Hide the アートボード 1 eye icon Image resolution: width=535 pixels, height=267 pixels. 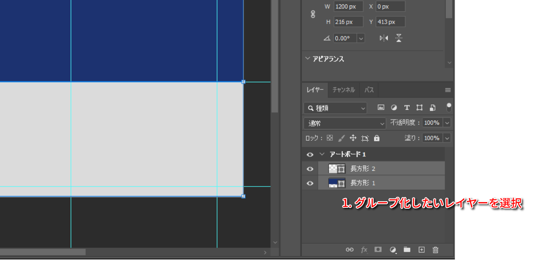[x=310, y=154]
